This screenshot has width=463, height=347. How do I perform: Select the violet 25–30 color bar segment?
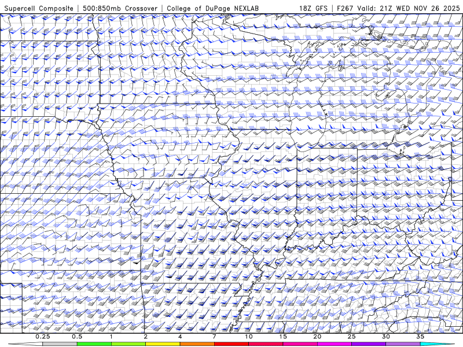(369, 344)
